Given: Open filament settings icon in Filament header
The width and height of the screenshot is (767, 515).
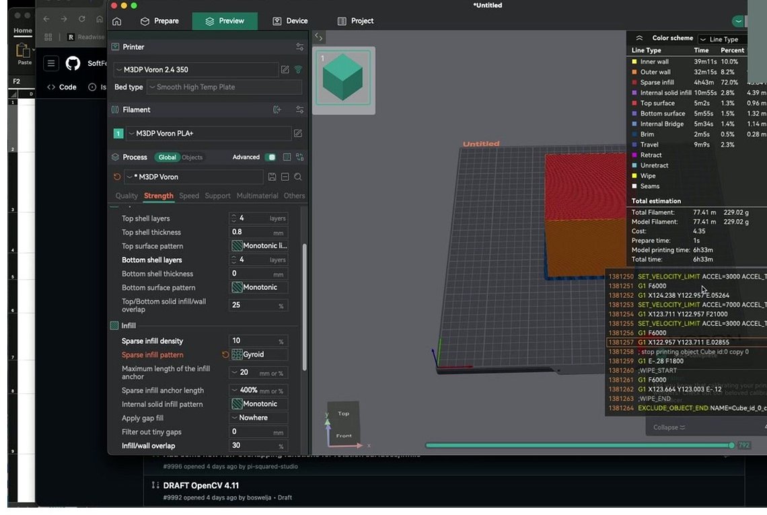Looking at the screenshot, I should point(299,110).
